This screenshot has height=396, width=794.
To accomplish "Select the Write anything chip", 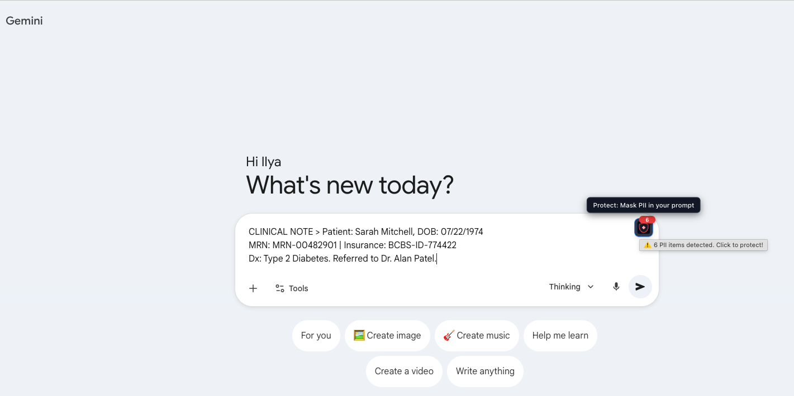I will [x=485, y=371].
